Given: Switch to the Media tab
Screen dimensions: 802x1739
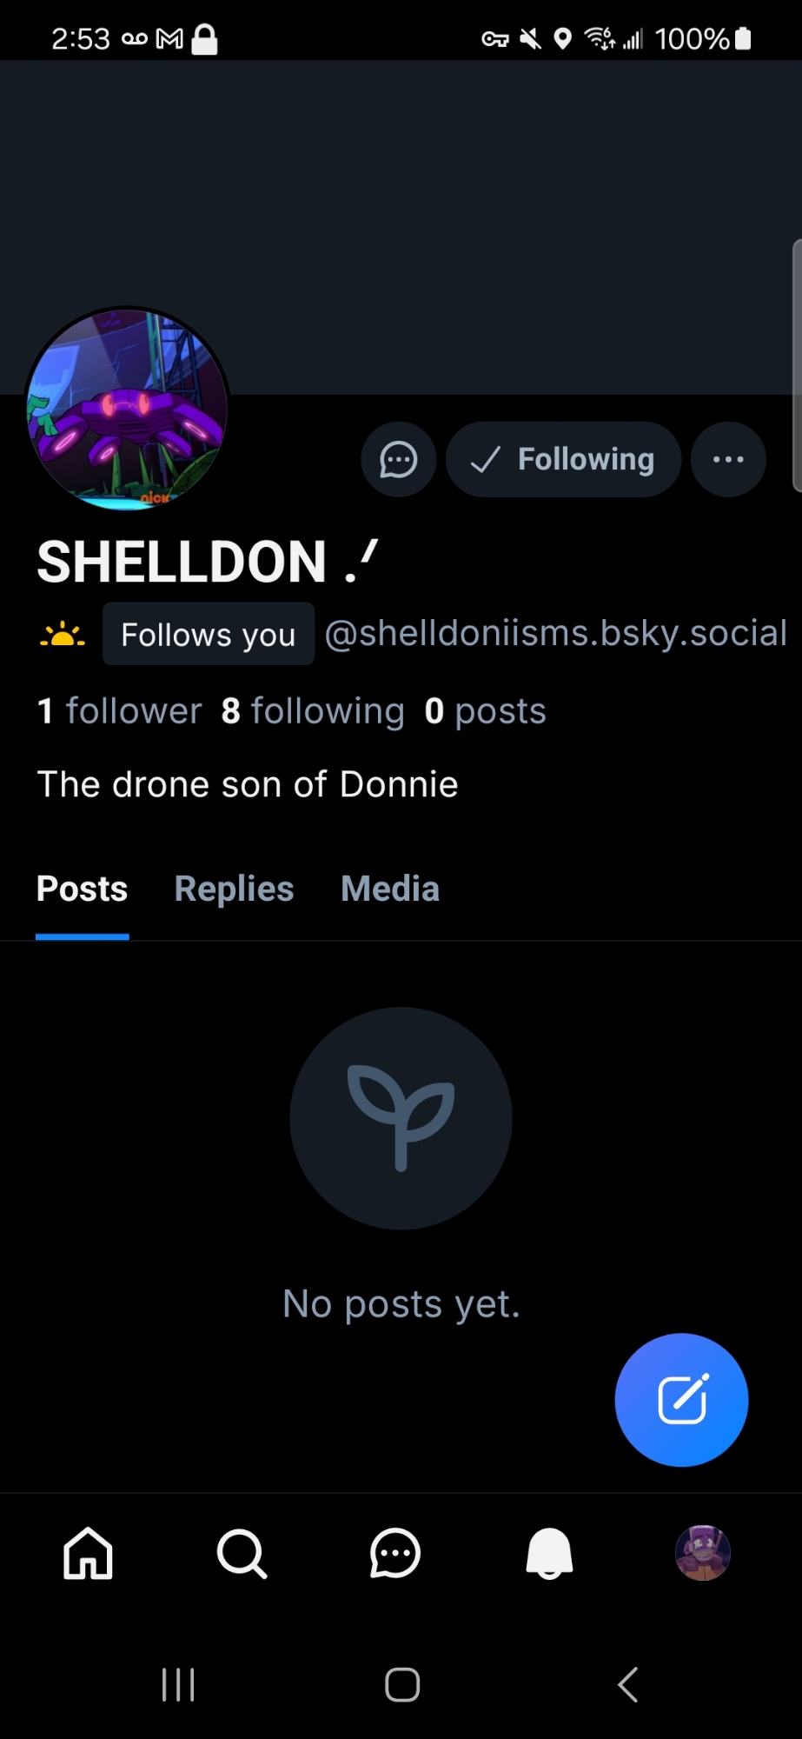Looking at the screenshot, I should pos(390,889).
